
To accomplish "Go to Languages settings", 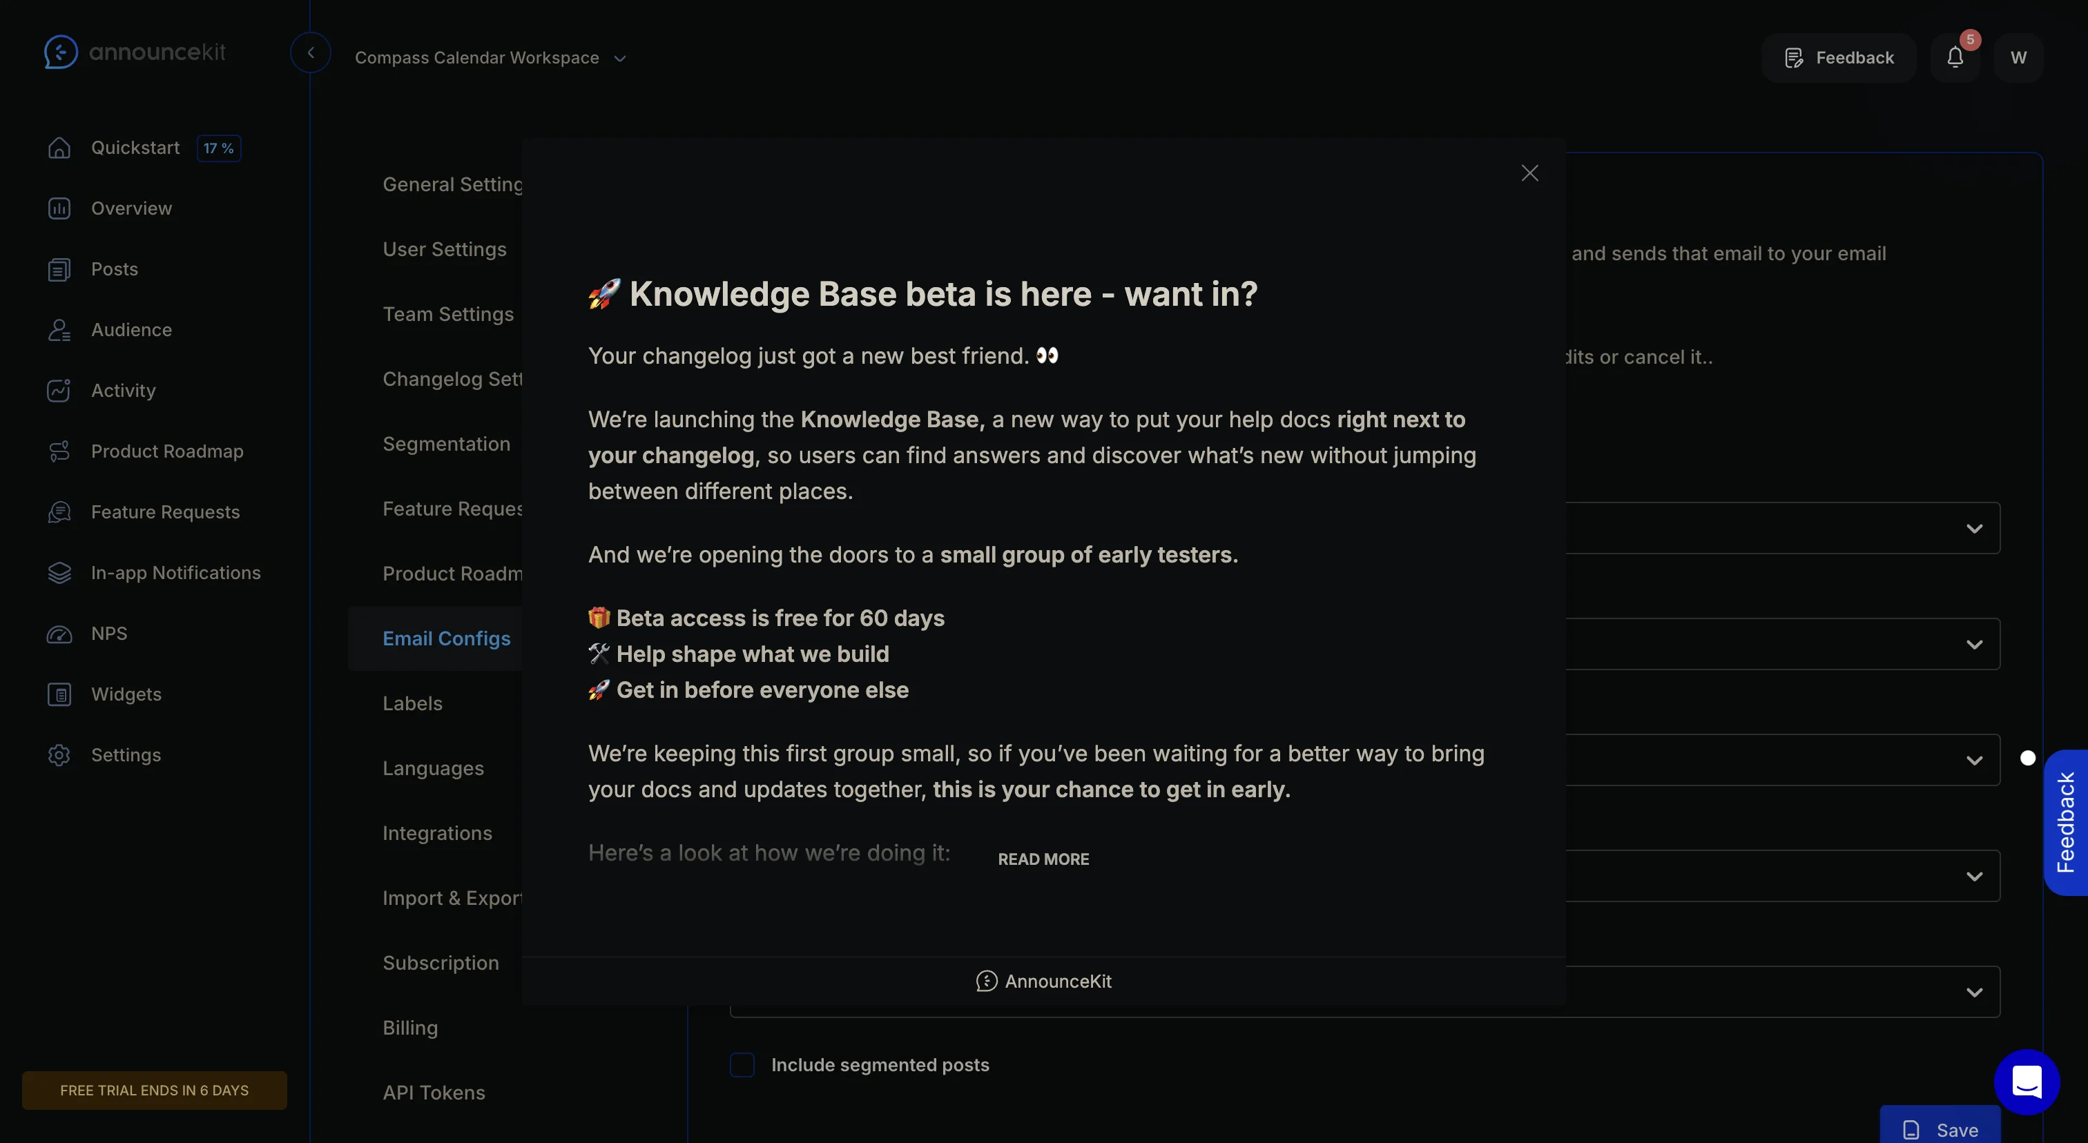I will tap(433, 768).
